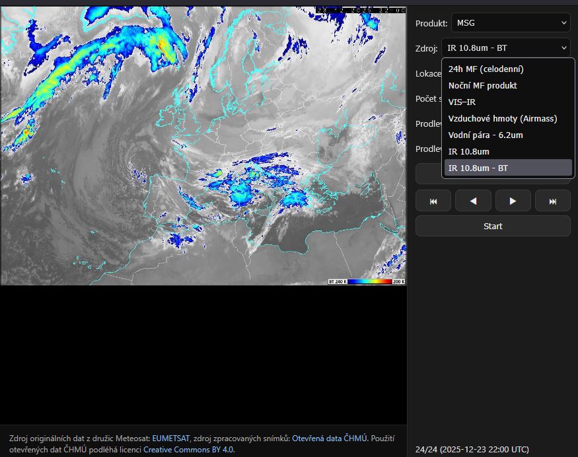Choose Vodní pára - 6.2um option
Screen dimensions: 578x457
(486, 135)
